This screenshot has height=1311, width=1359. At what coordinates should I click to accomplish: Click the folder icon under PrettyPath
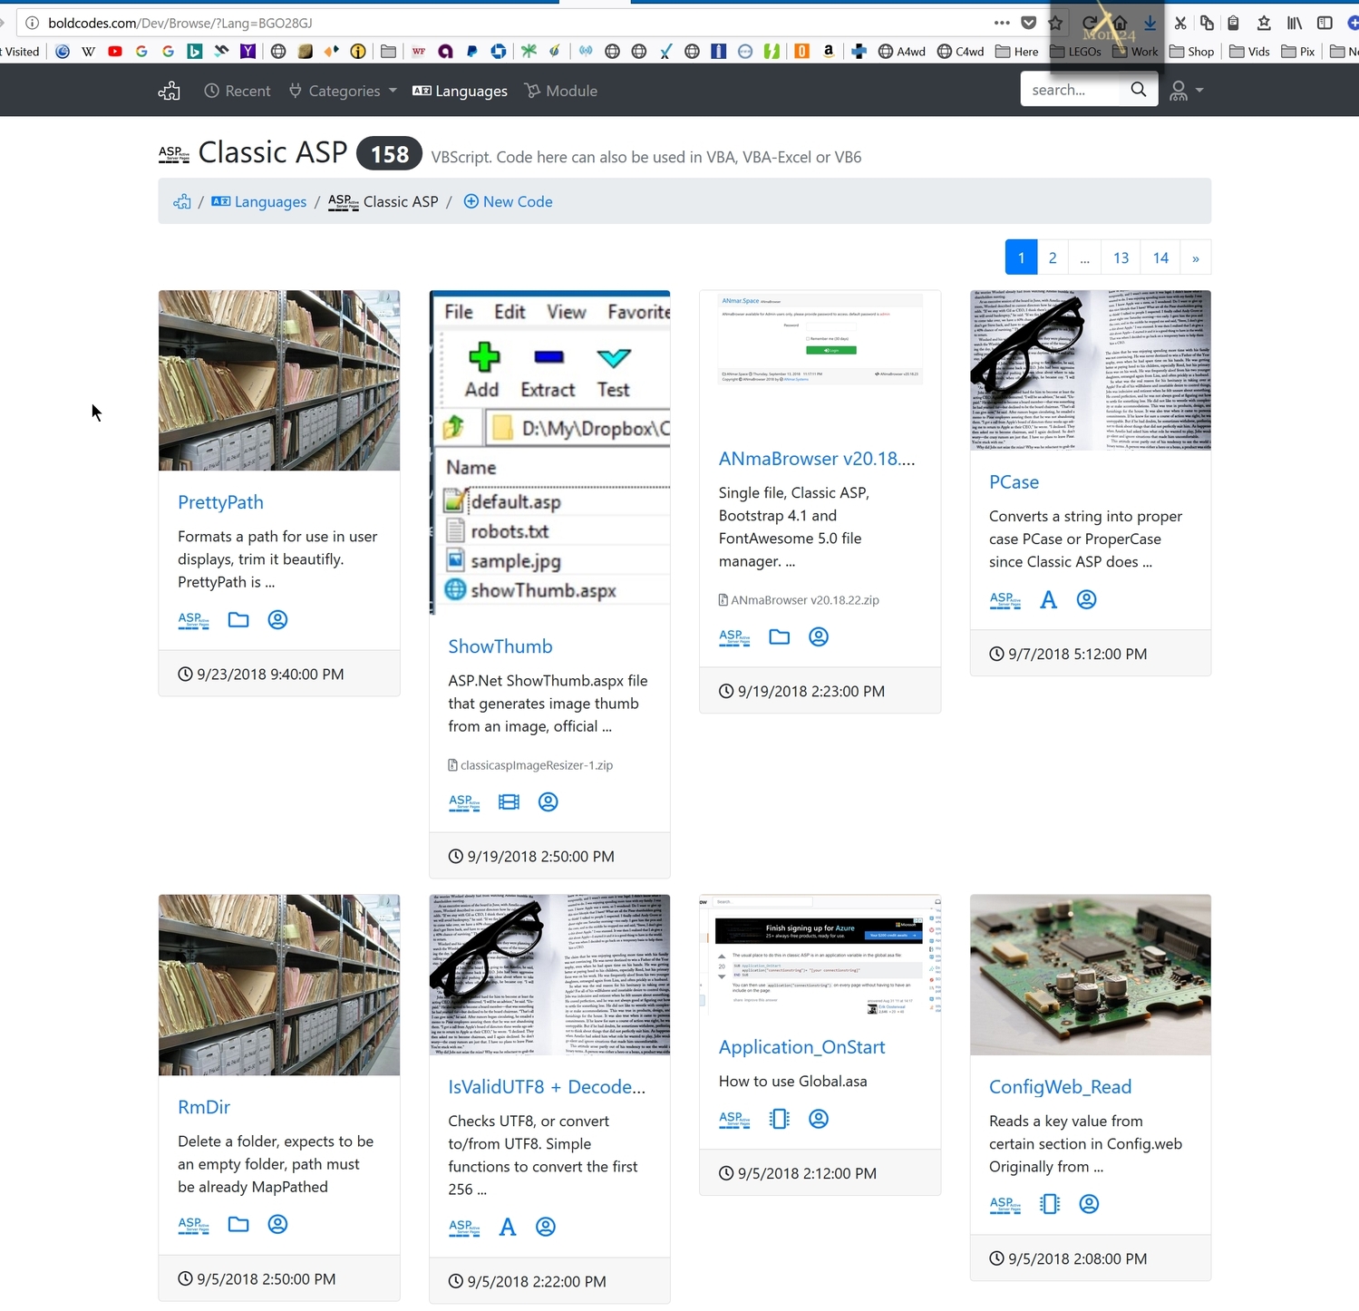point(238,619)
